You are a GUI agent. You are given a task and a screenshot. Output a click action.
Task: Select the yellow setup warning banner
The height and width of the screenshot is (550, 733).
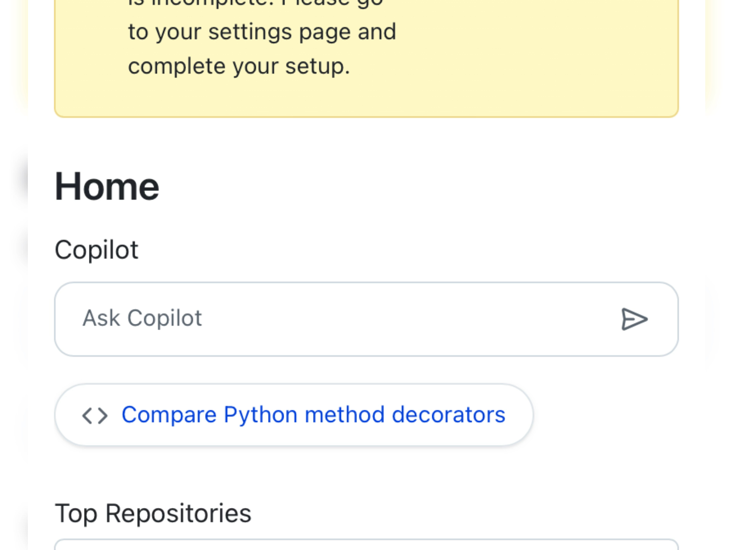tap(366, 58)
